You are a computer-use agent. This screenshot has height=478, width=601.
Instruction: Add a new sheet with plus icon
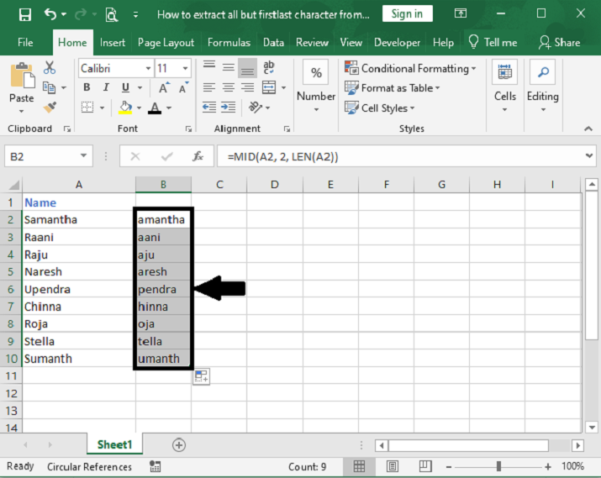point(178,445)
